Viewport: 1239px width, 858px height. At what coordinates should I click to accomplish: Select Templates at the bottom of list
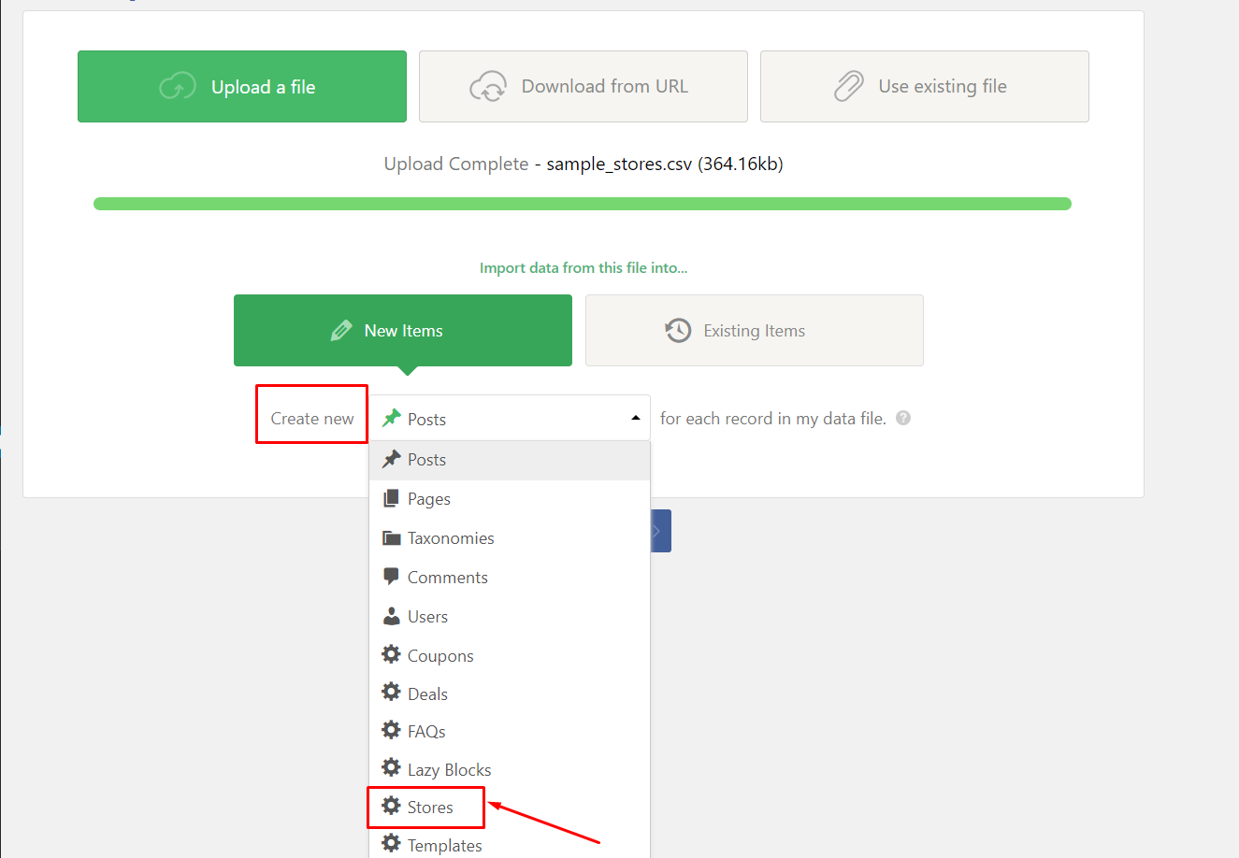(444, 845)
